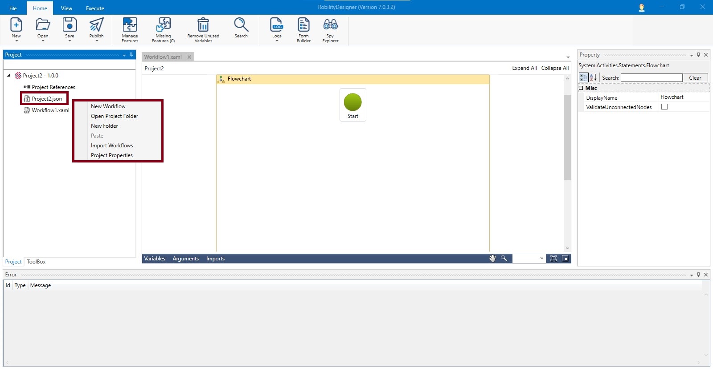Click the Search icon in the ribbon
Screen dimensions: 713x369
click(241, 26)
